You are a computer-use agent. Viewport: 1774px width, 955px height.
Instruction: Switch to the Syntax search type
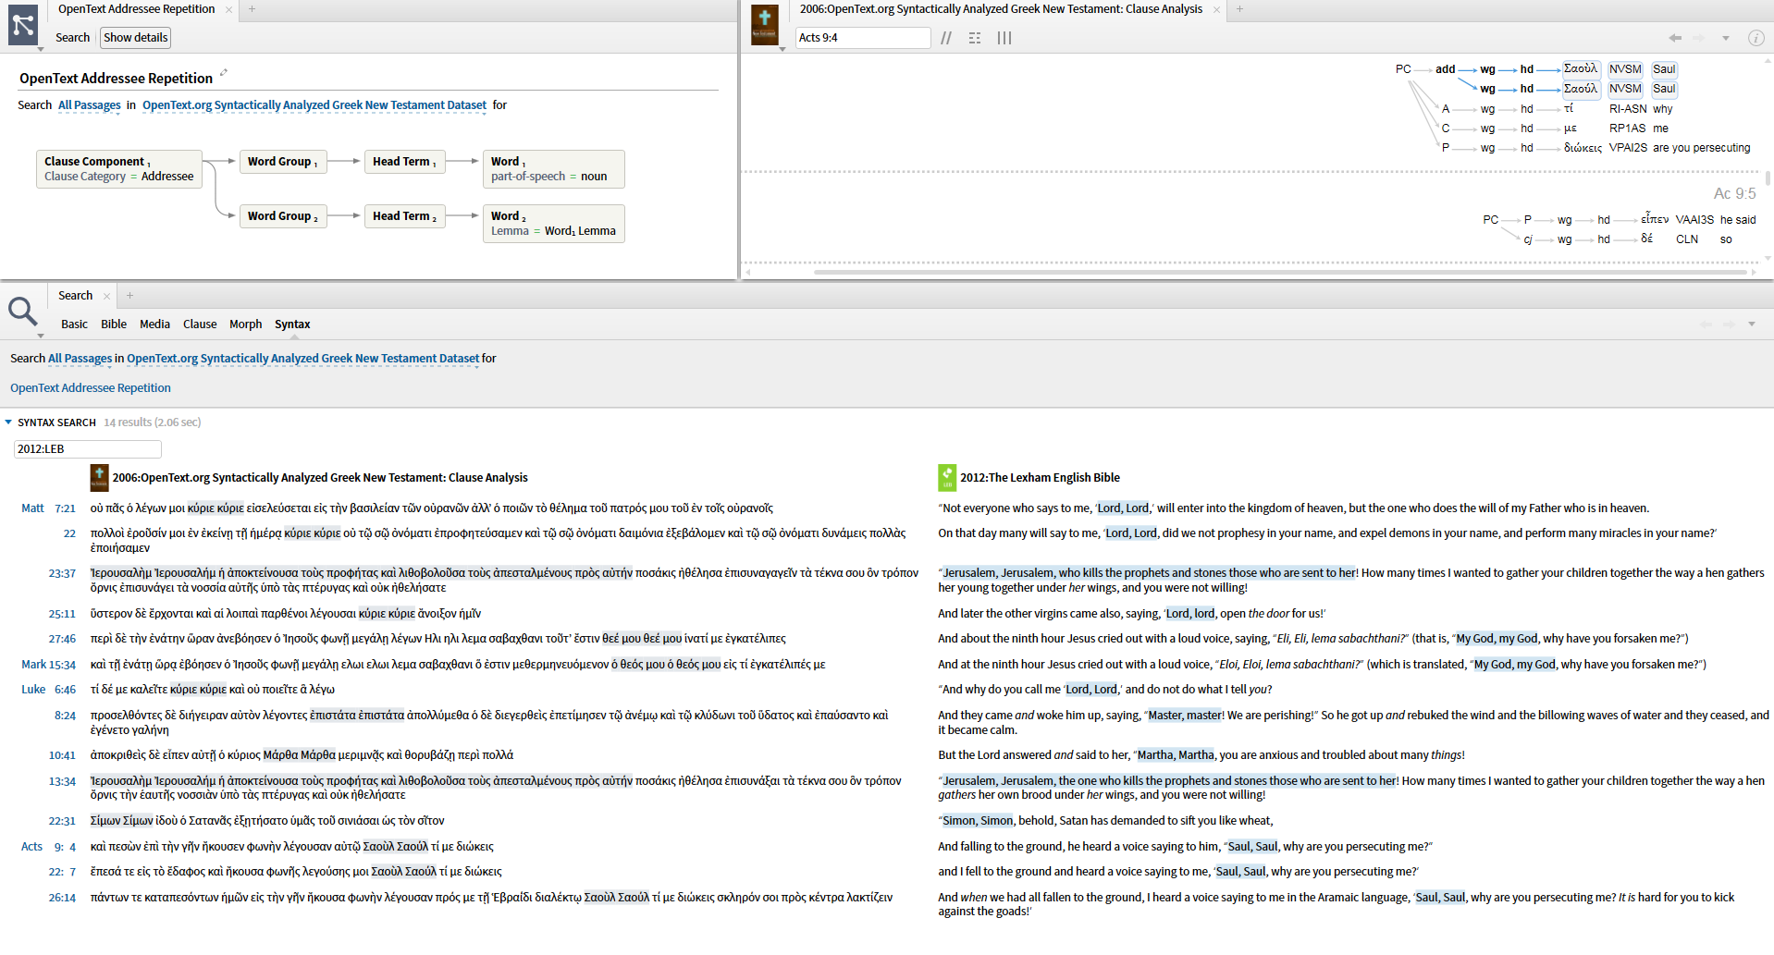292,324
